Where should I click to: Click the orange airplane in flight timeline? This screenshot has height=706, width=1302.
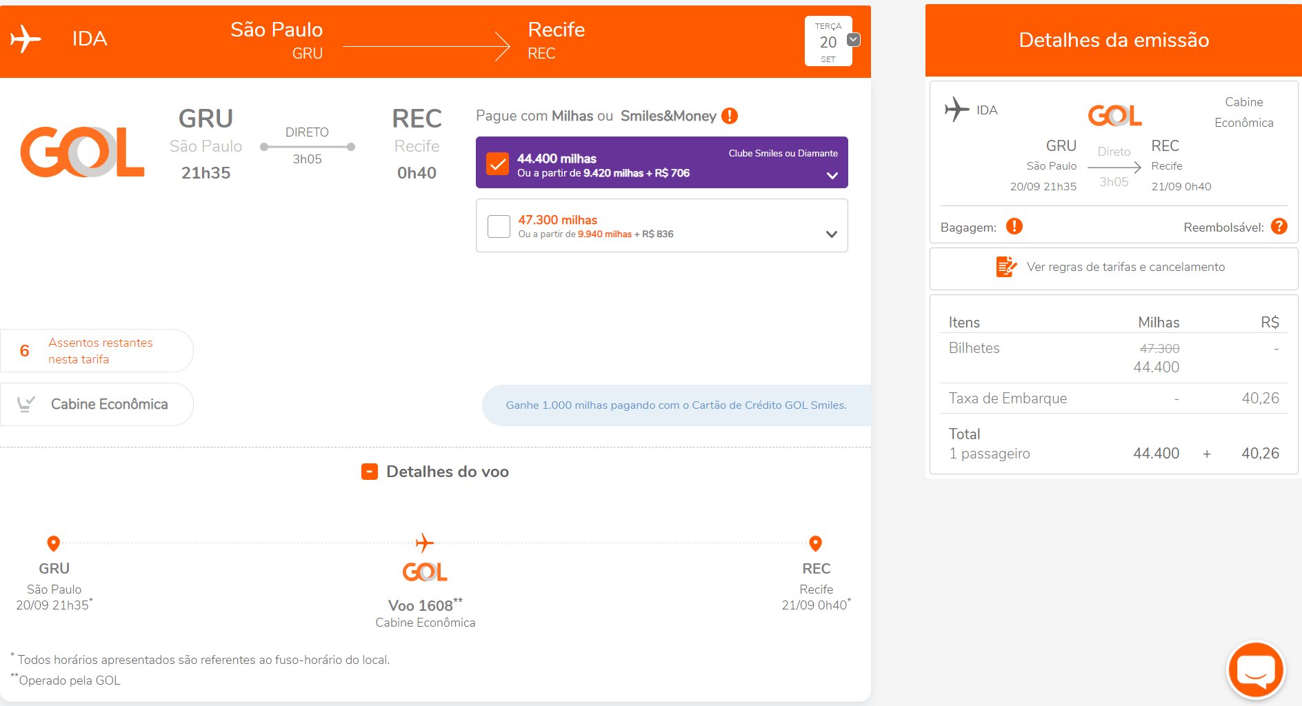pos(425,543)
